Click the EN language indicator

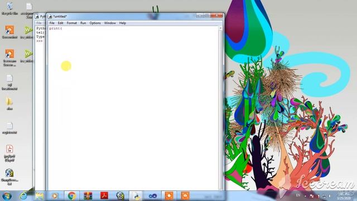[298, 195]
